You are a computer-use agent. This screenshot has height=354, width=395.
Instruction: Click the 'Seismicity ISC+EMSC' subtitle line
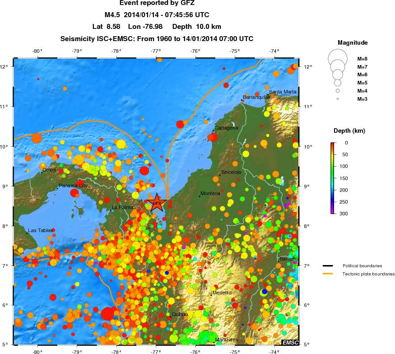click(x=157, y=39)
